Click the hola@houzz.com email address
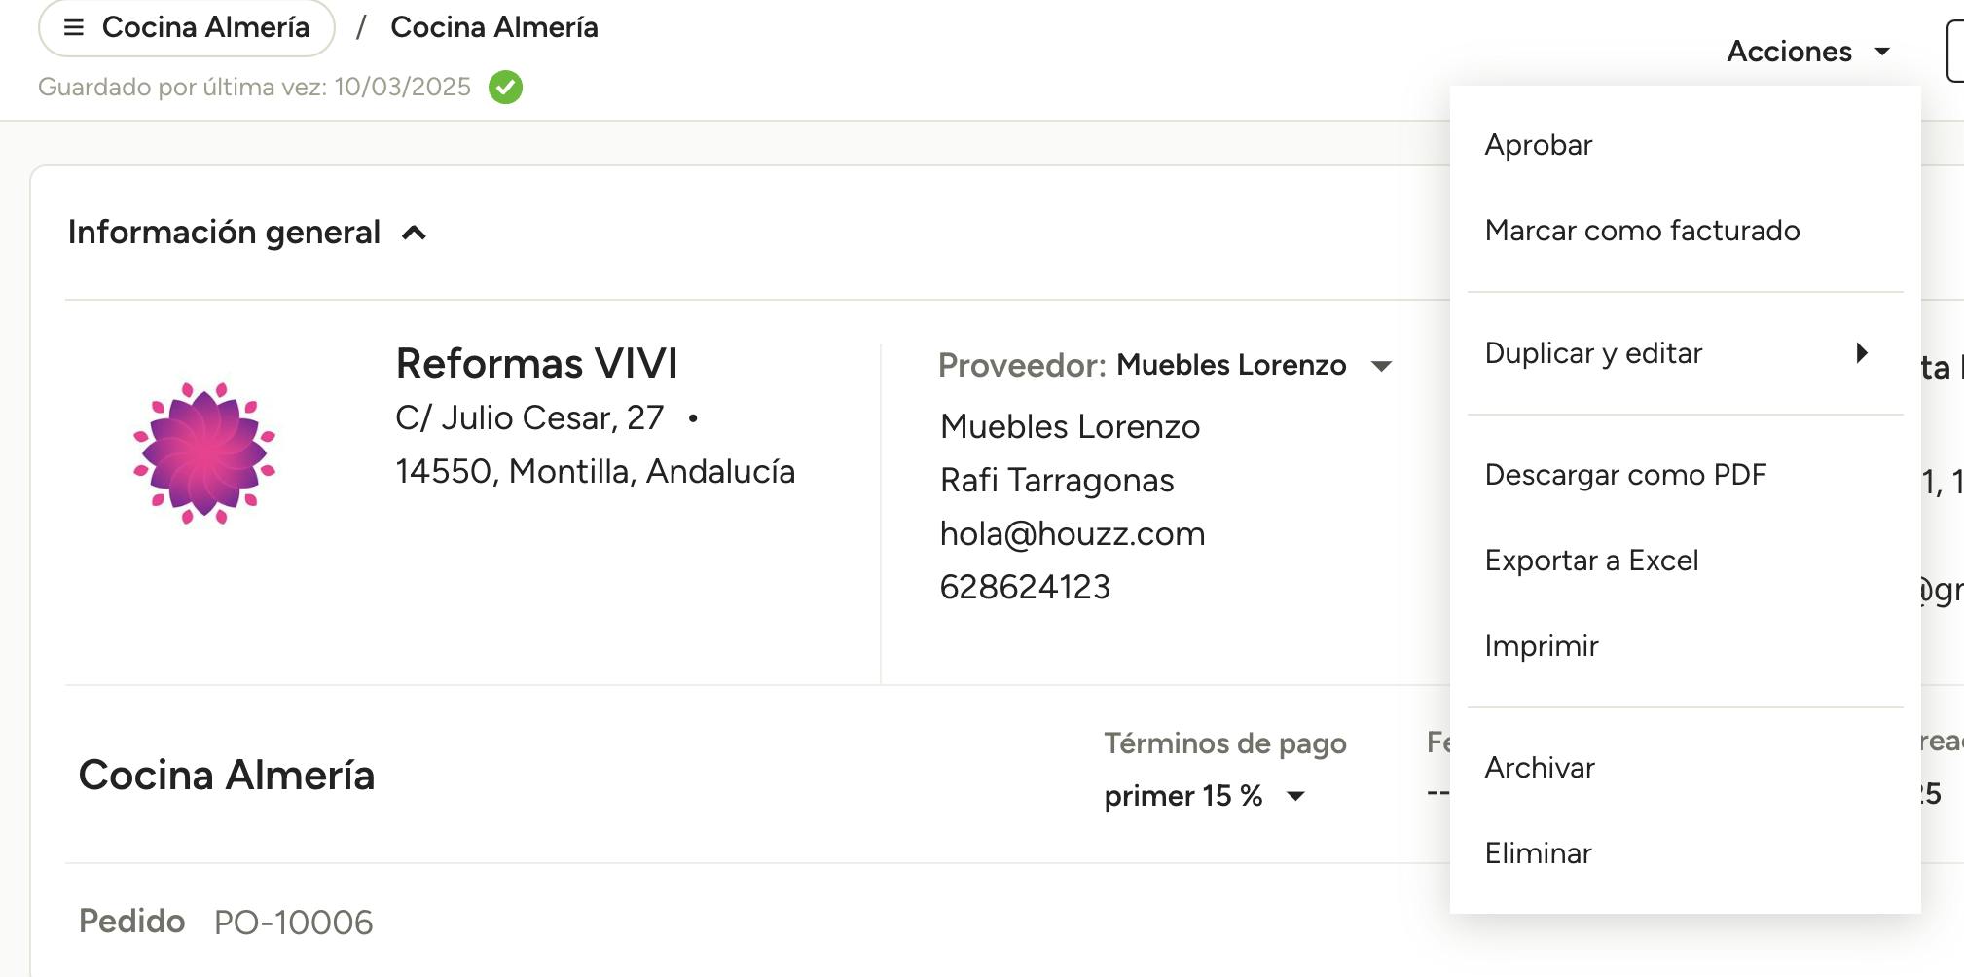The image size is (1964, 977). pyautogui.click(x=1073, y=534)
